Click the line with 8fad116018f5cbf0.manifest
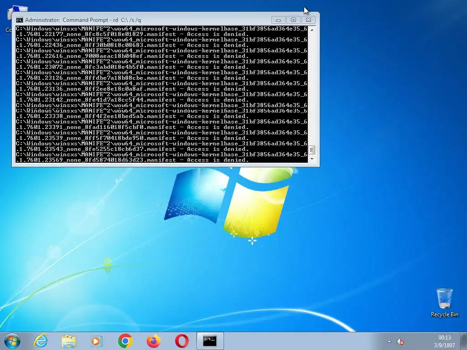 [x=133, y=127]
